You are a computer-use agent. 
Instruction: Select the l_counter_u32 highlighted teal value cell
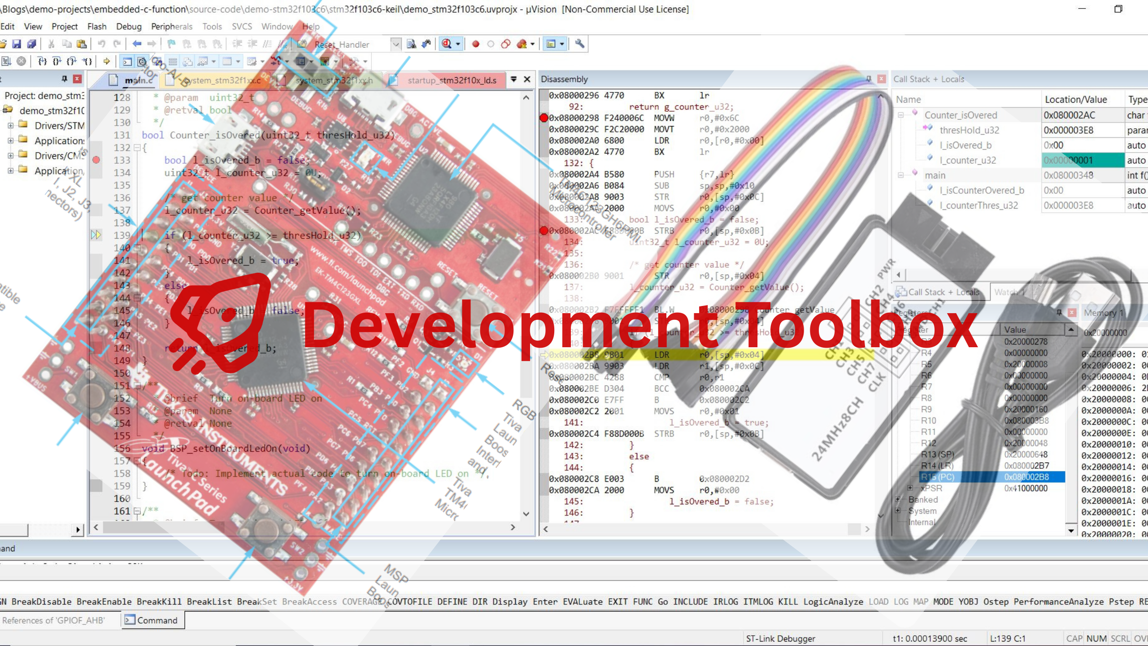pos(1083,161)
